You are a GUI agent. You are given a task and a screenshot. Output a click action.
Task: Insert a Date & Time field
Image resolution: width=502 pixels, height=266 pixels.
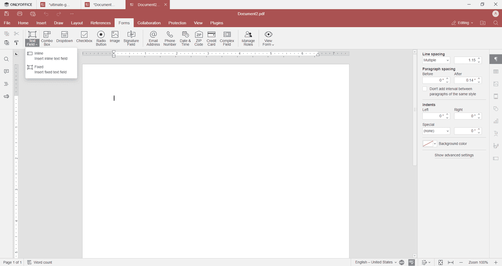click(x=185, y=38)
